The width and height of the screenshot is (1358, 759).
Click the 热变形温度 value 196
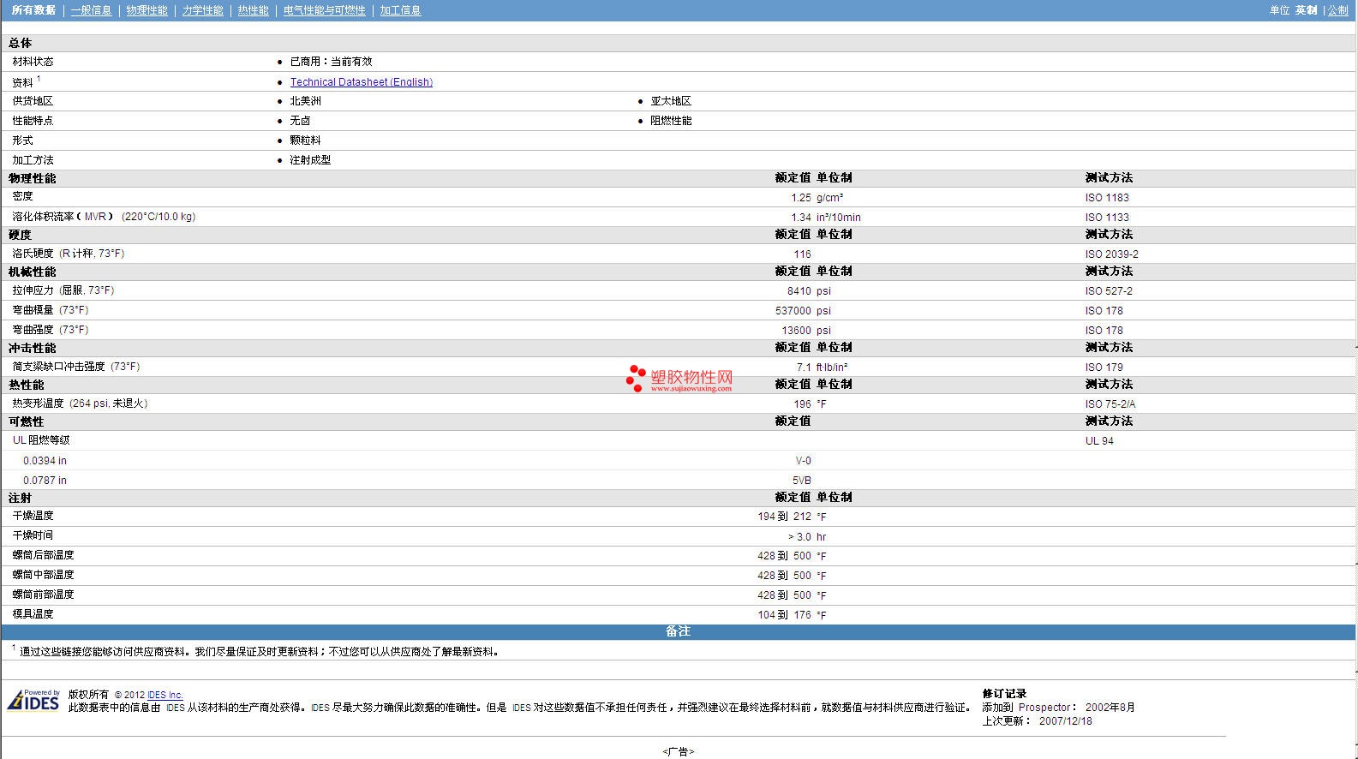(802, 404)
